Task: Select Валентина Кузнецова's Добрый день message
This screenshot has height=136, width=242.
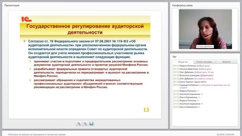Action: click(x=193, y=76)
